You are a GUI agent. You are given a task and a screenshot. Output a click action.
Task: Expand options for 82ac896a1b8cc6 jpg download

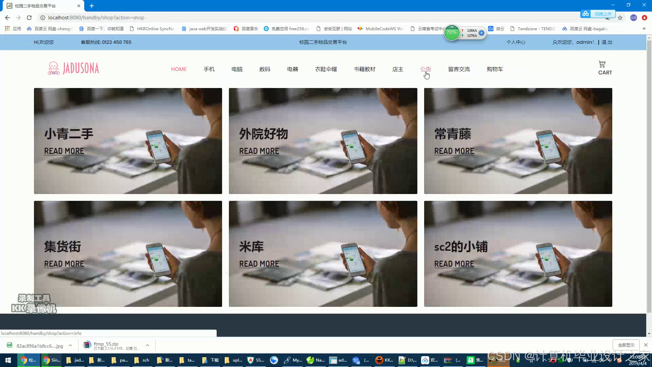(70, 345)
